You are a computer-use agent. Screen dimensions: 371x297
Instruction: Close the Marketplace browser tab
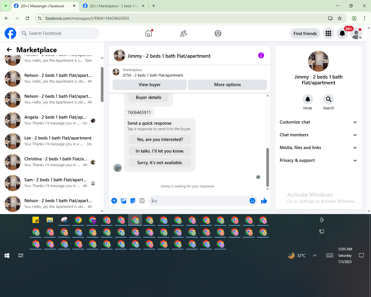[143, 6]
